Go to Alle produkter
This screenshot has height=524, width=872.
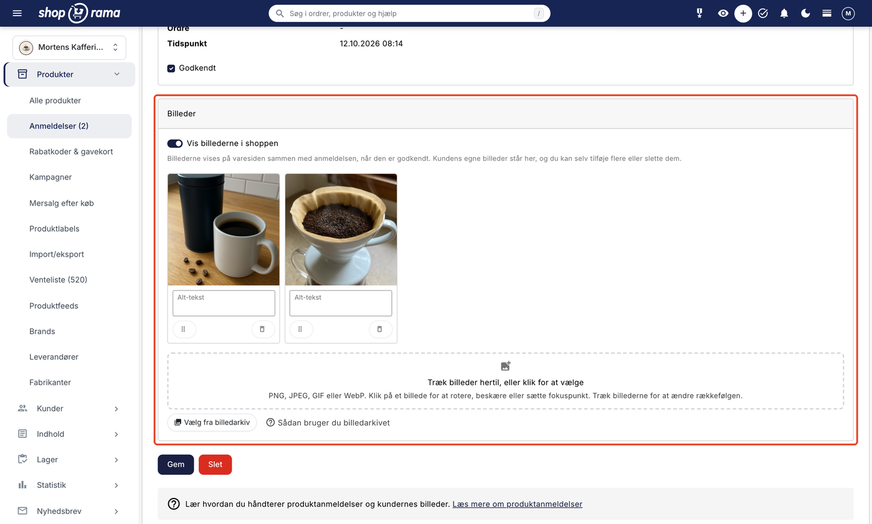[55, 100]
